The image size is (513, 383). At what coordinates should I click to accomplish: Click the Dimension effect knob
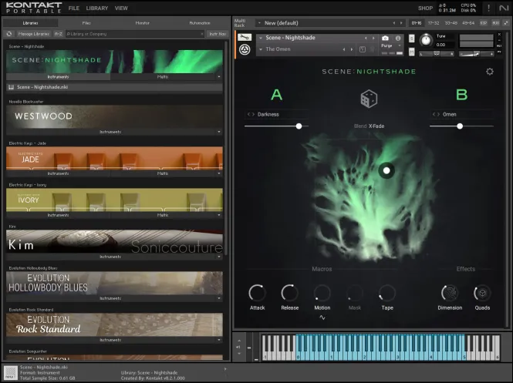click(x=449, y=293)
